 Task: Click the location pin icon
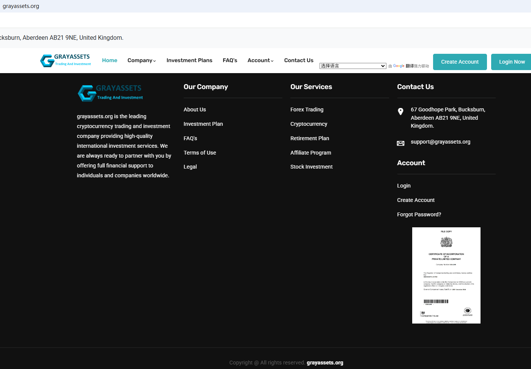point(400,111)
